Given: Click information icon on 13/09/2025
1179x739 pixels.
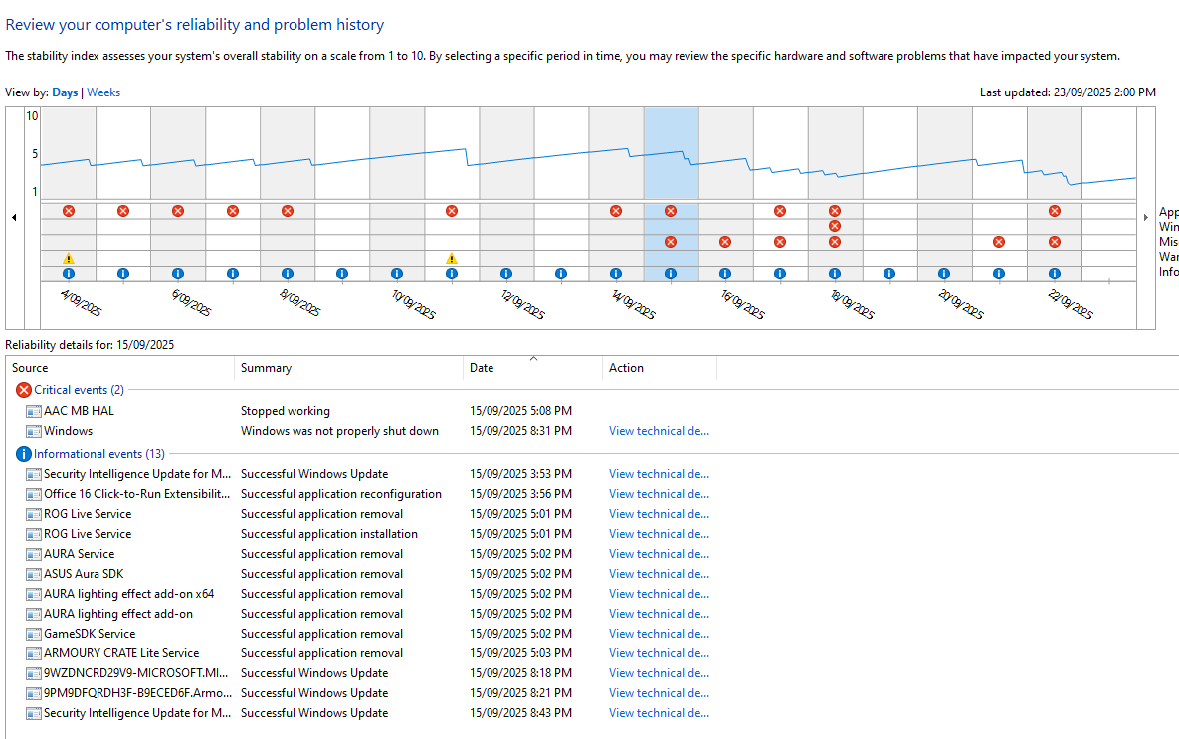Looking at the screenshot, I should coord(561,274).
